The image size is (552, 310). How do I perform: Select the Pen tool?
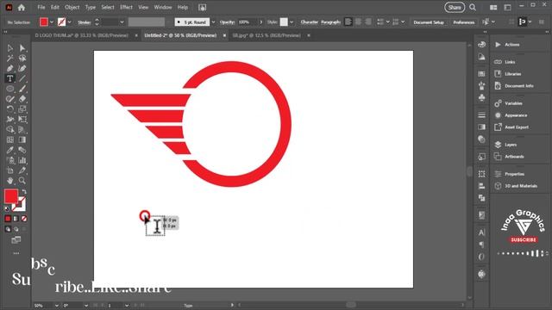click(x=9, y=69)
